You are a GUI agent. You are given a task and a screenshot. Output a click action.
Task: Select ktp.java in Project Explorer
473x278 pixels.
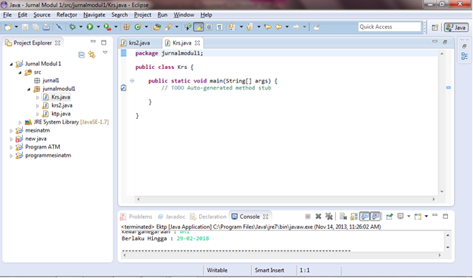tap(61, 114)
